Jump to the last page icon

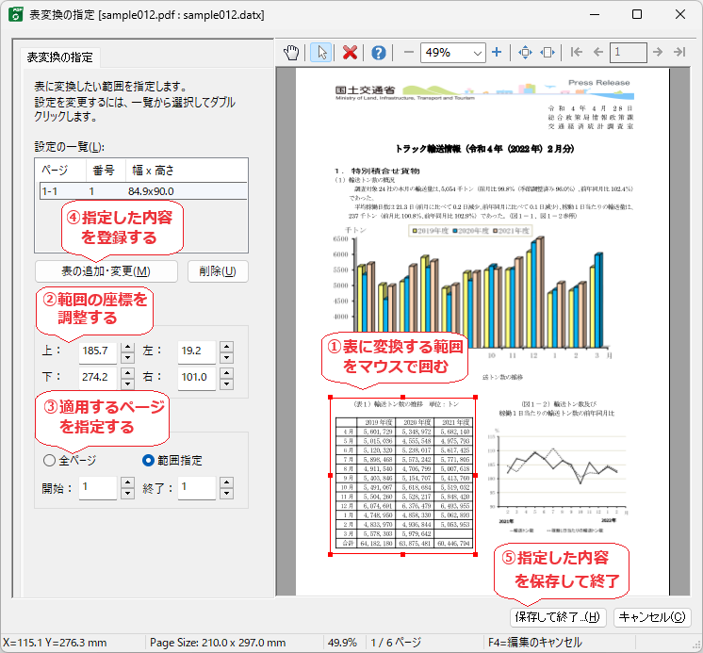click(x=678, y=53)
